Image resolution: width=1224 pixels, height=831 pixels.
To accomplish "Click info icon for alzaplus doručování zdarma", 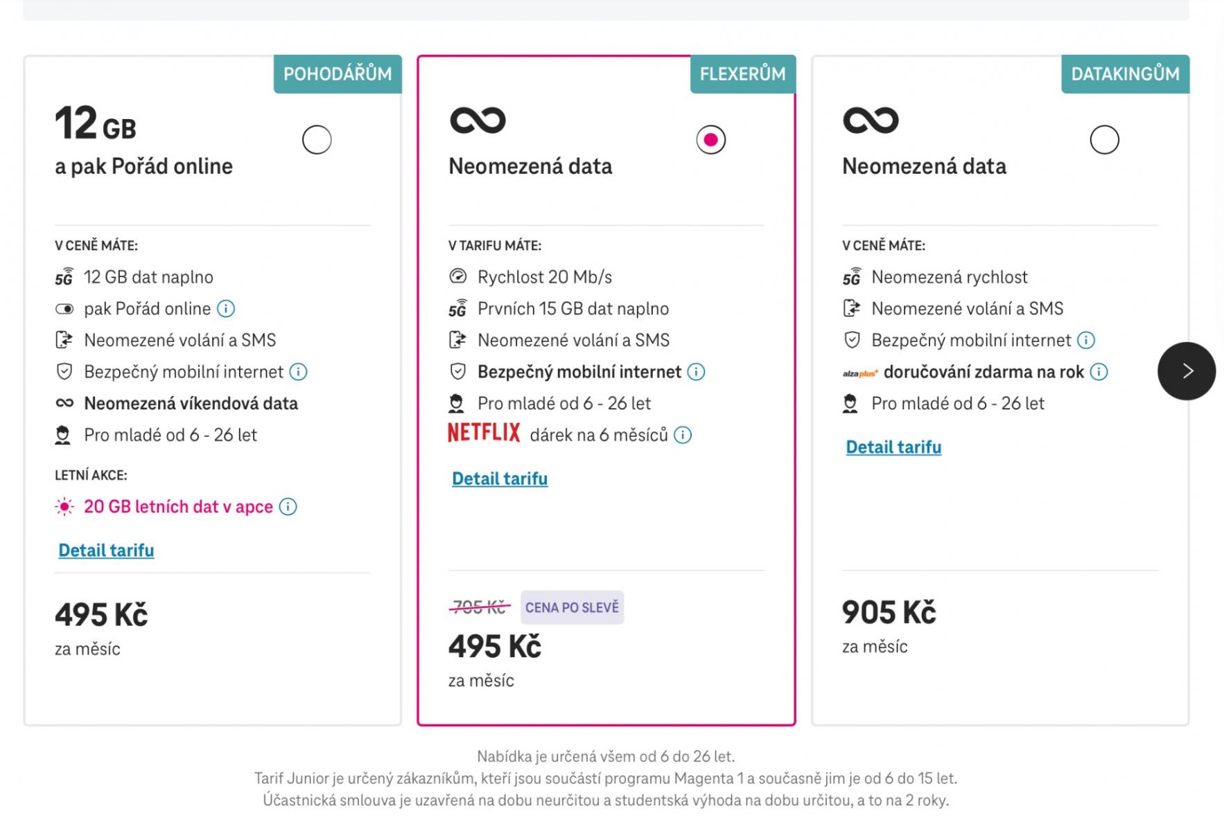I will coord(1099,372).
